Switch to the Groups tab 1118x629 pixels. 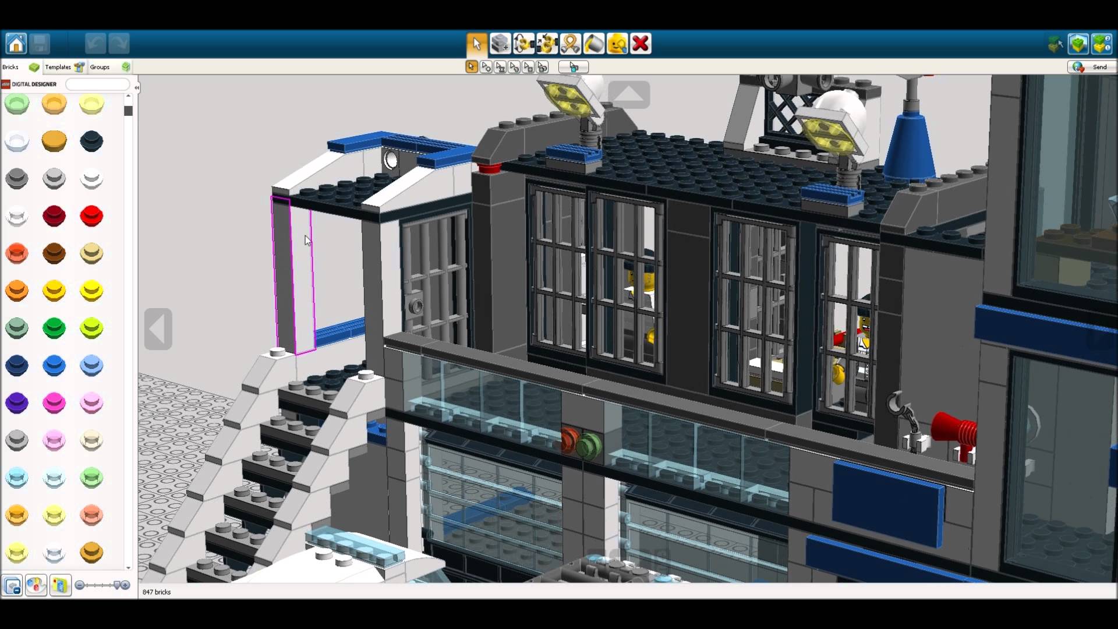[100, 67]
